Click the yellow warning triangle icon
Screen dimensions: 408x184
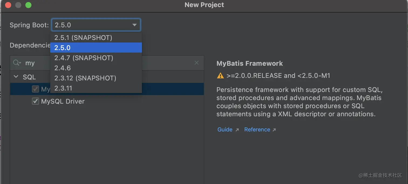pyautogui.click(x=220, y=76)
